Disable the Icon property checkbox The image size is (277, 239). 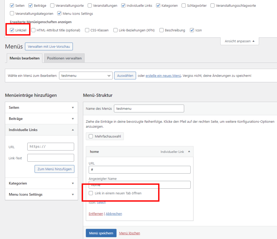click(192, 30)
